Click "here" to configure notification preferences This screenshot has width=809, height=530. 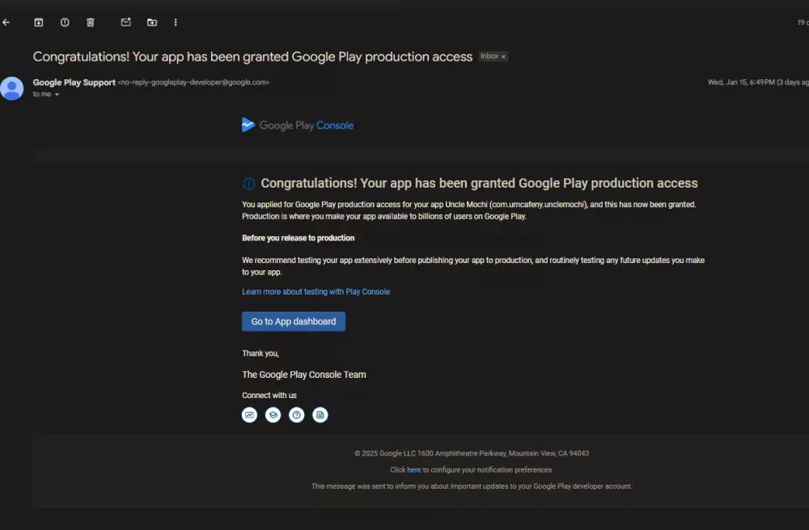[413, 470]
